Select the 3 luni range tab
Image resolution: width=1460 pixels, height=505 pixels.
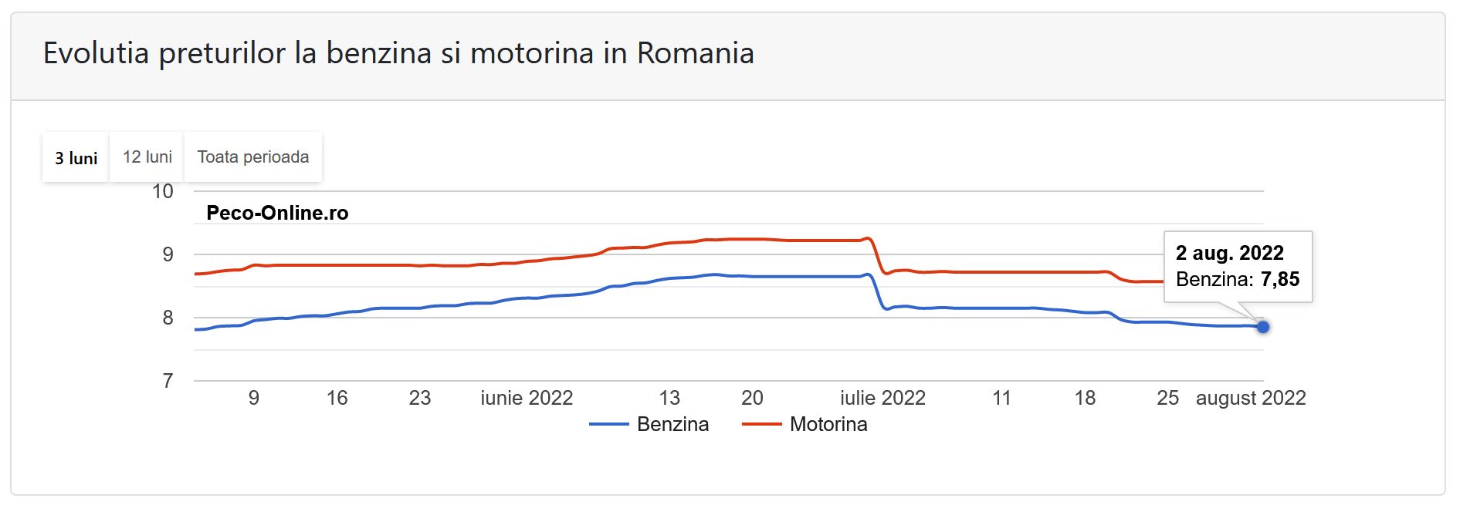pyautogui.click(x=76, y=158)
